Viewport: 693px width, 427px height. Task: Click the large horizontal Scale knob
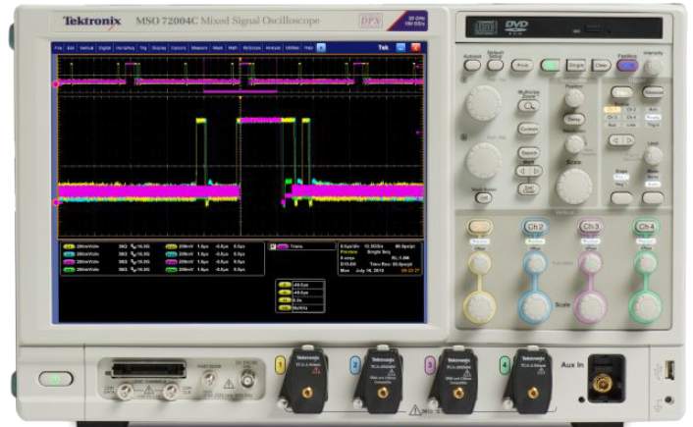[573, 187]
